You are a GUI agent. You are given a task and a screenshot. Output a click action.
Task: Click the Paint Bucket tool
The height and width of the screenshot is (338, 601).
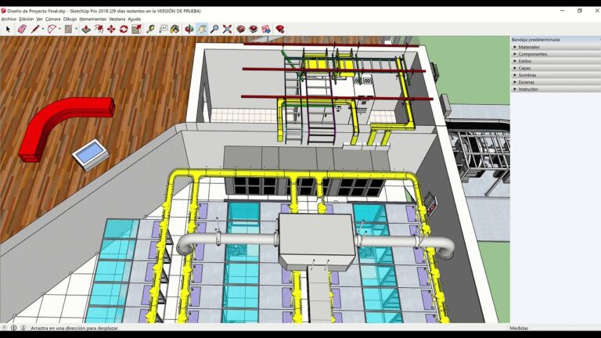click(x=175, y=29)
